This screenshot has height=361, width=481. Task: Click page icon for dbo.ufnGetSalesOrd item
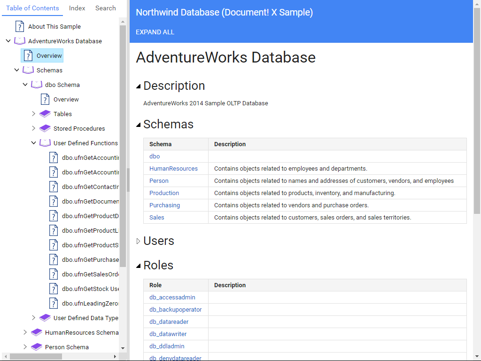coord(54,274)
